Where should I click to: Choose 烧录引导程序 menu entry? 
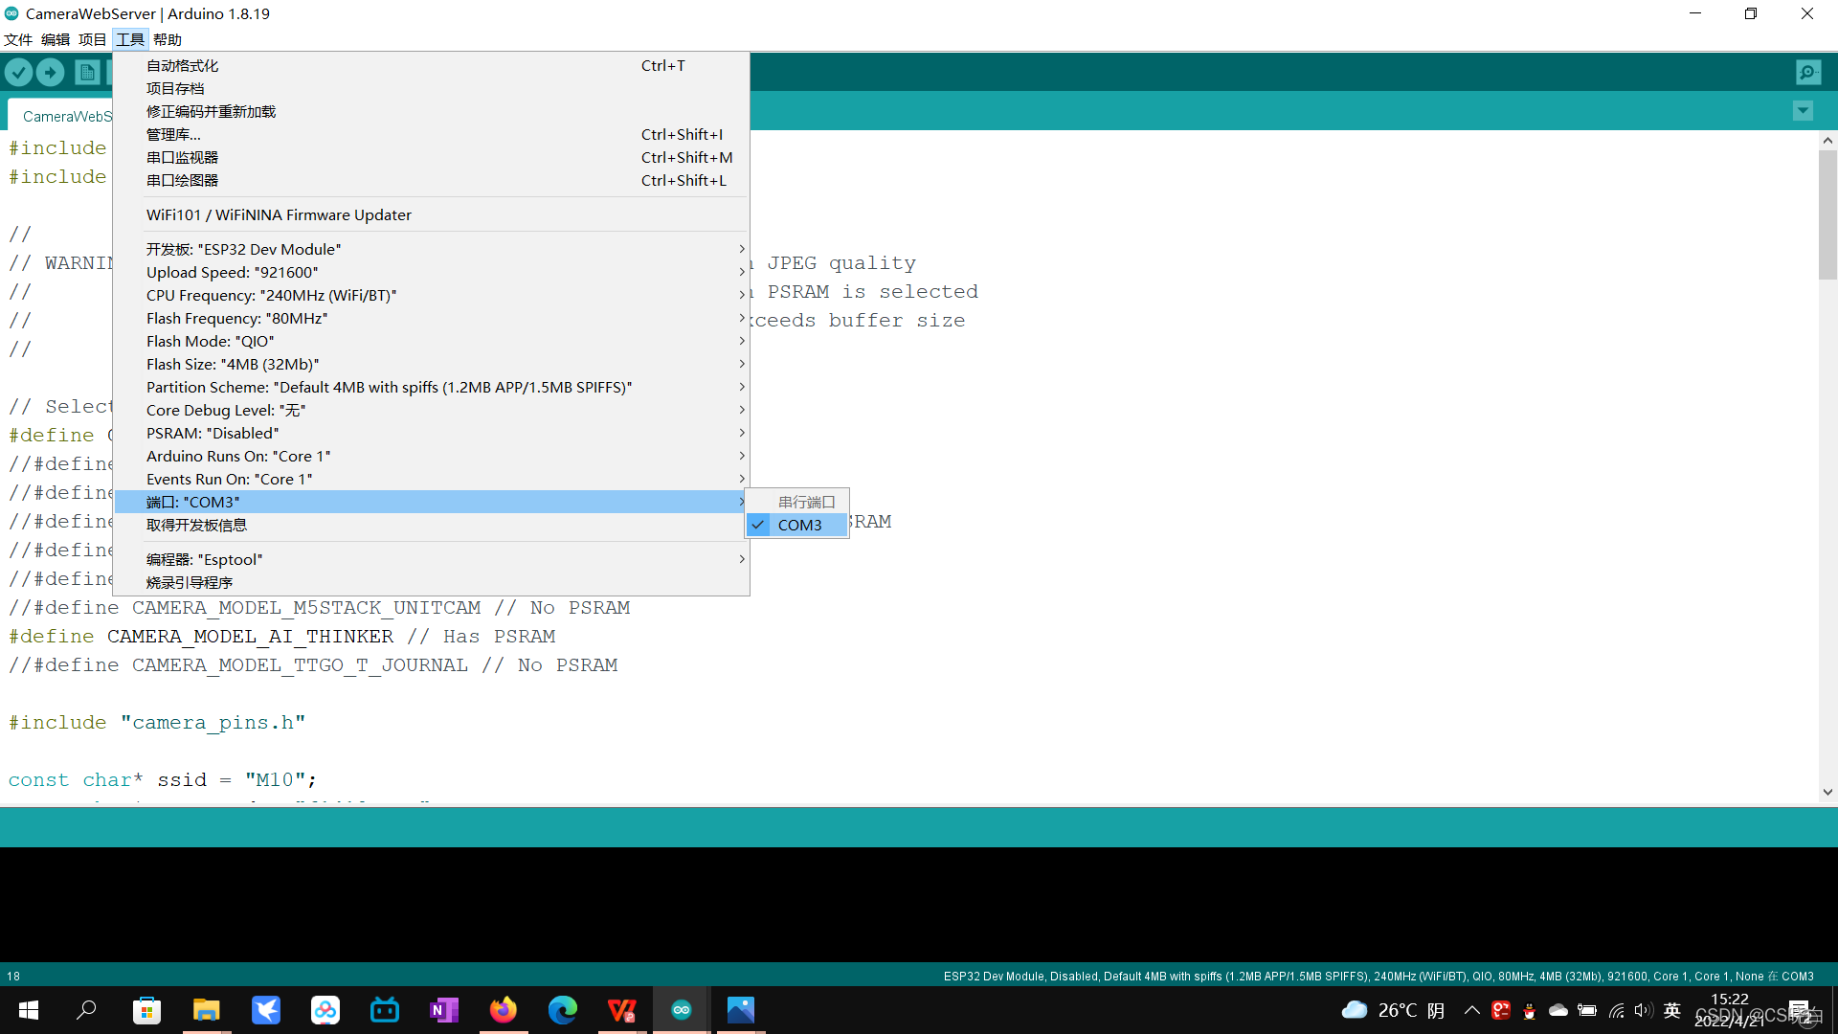pos(431,582)
